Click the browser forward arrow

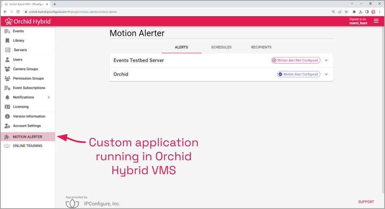[x=12, y=12]
